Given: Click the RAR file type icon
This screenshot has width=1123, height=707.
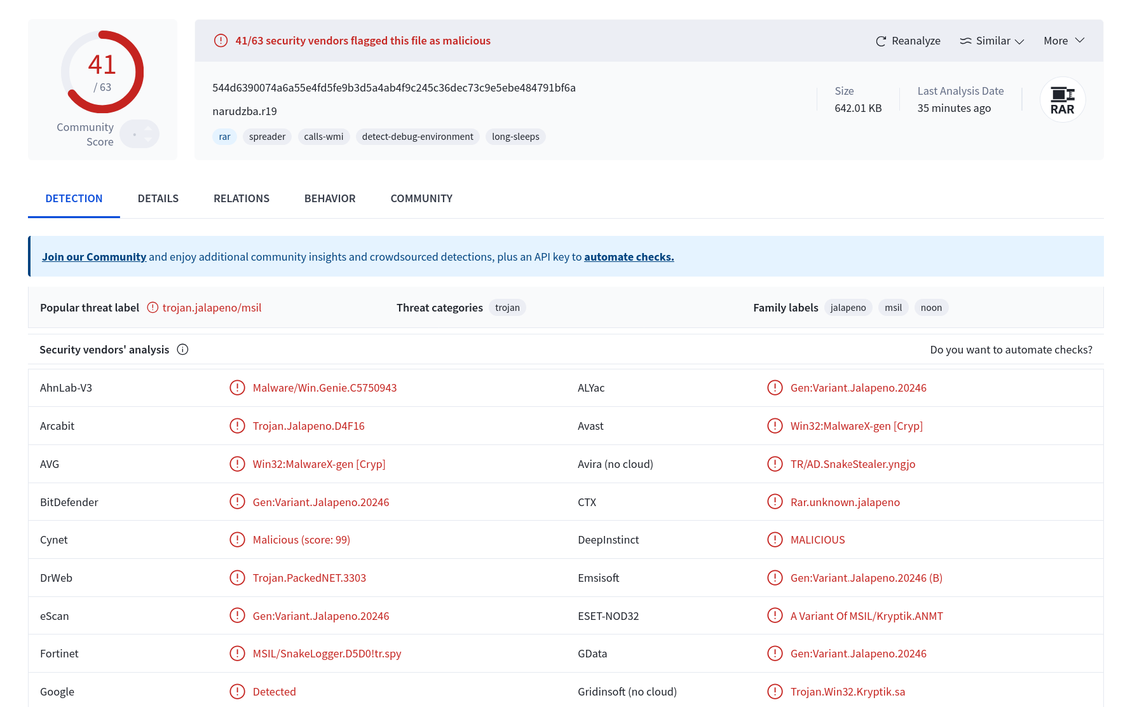Looking at the screenshot, I should [x=1063, y=100].
